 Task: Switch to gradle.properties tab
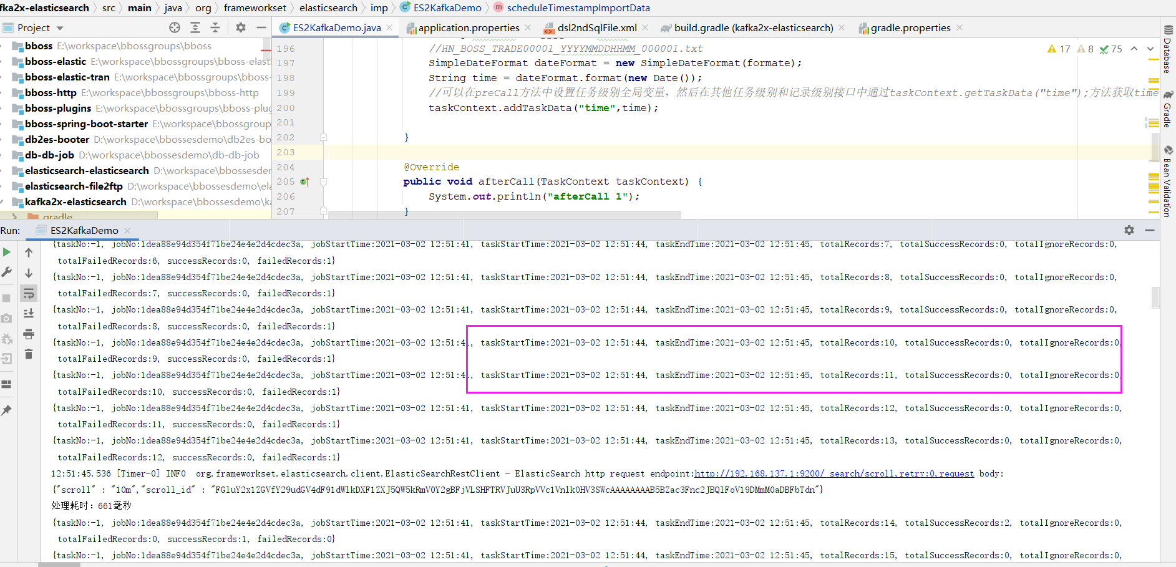point(905,27)
